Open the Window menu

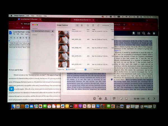pos(39,16)
